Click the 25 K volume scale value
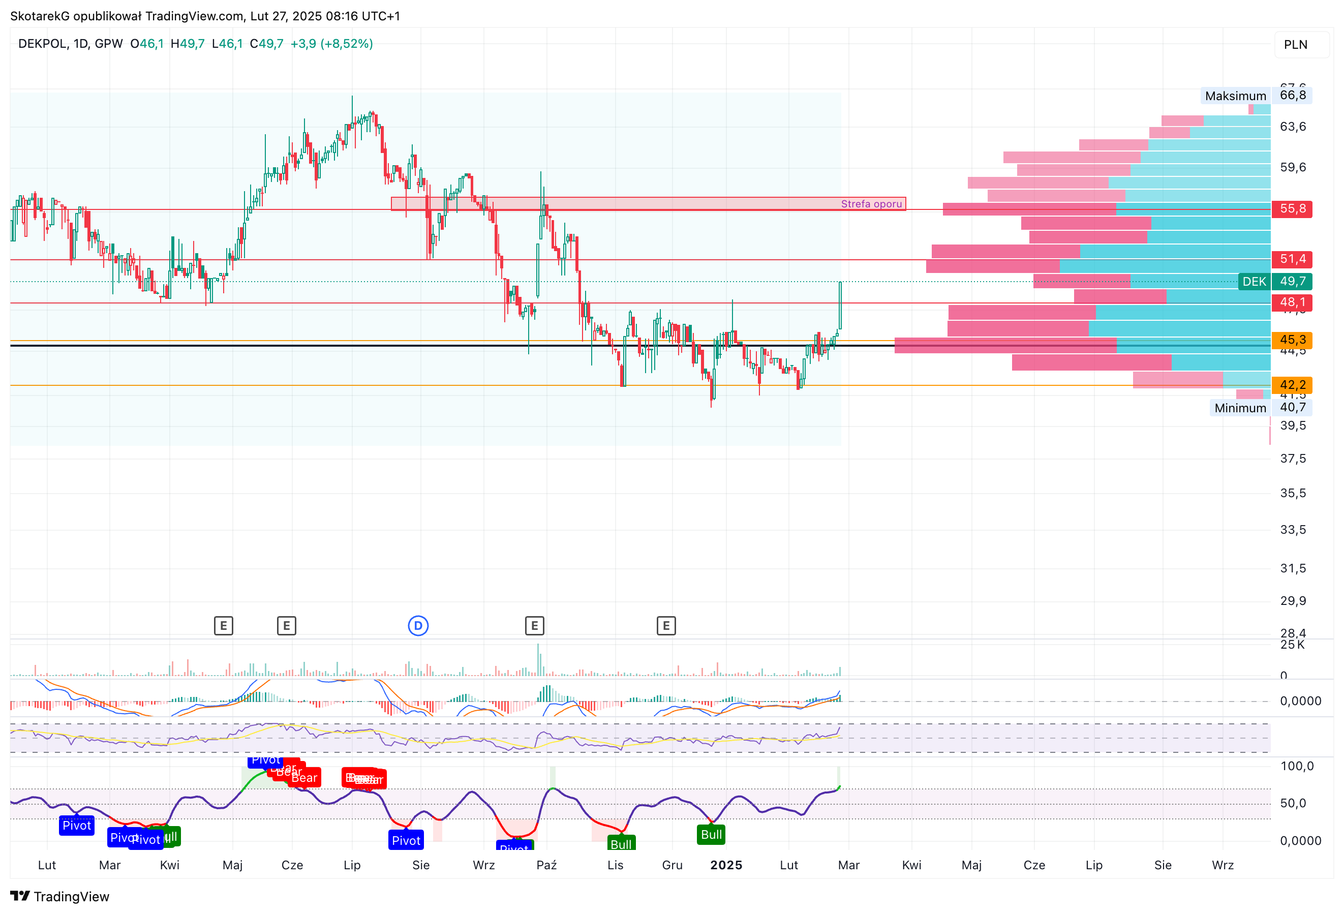 click(1293, 645)
